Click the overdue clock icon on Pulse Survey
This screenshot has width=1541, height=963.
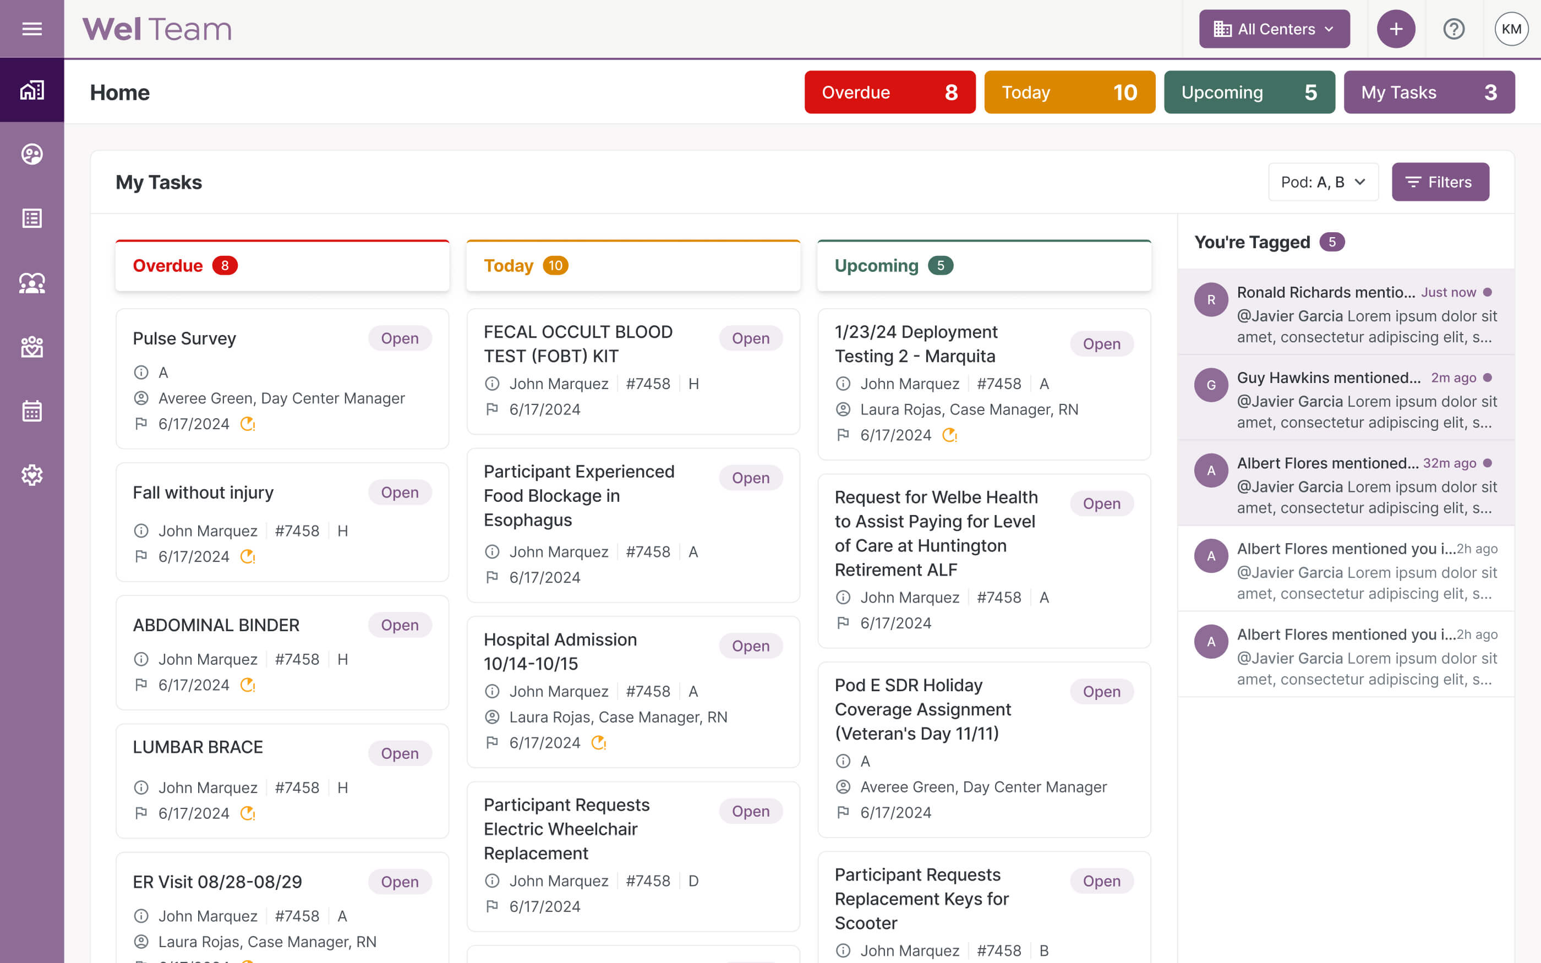click(248, 424)
